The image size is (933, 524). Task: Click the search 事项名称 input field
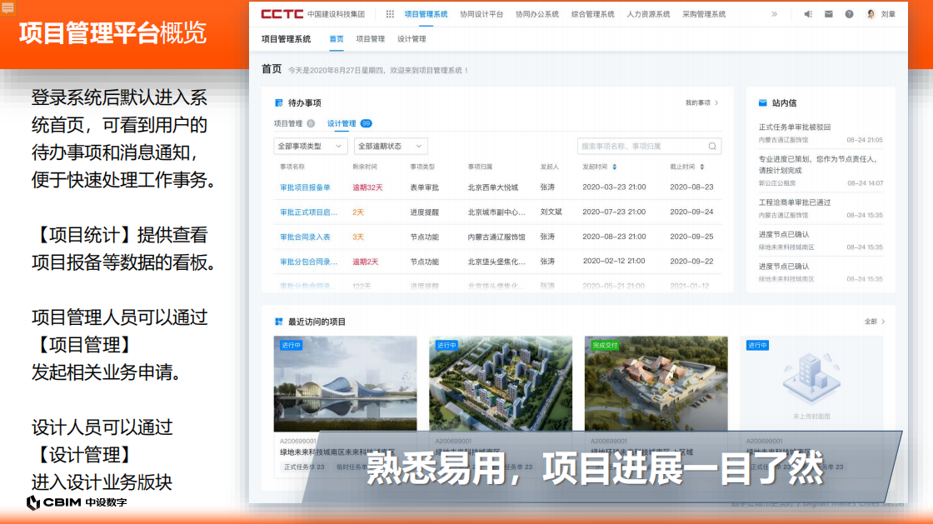point(649,147)
